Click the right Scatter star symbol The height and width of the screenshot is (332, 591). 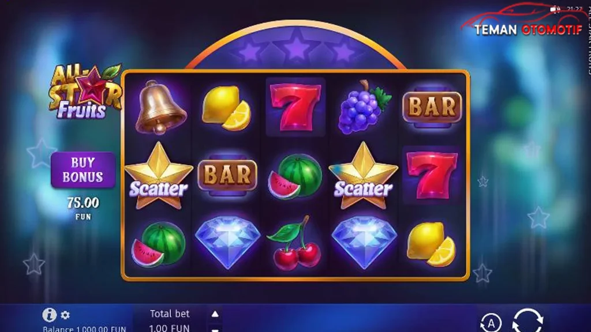(x=364, y=176)
